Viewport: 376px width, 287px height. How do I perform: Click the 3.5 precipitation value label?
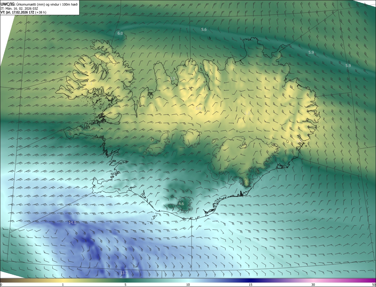pos(173,78)
